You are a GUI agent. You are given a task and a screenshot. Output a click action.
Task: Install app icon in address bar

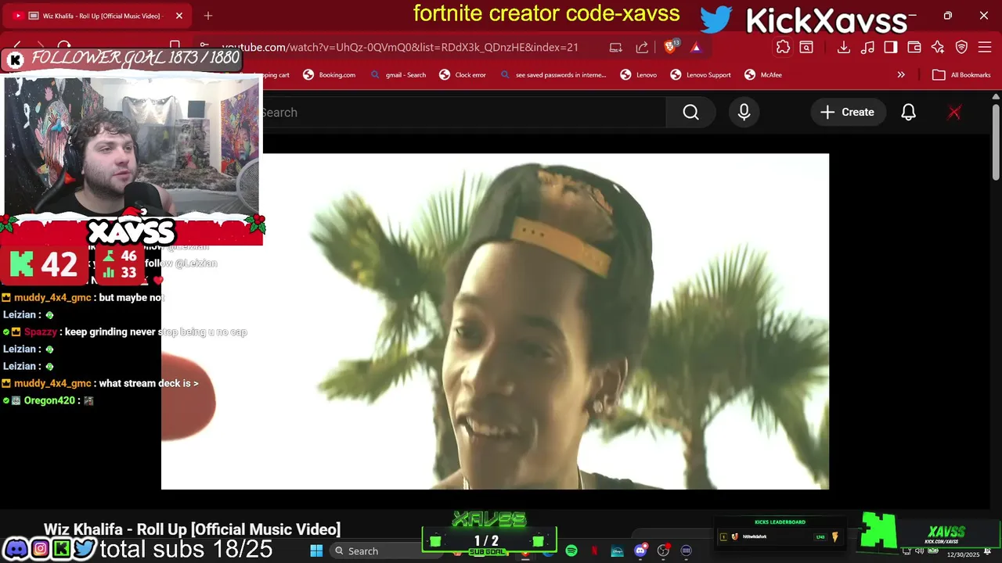616,48
